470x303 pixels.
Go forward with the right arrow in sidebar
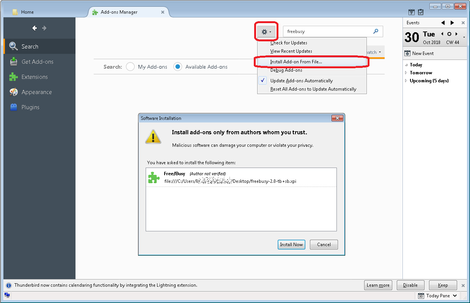44,28
